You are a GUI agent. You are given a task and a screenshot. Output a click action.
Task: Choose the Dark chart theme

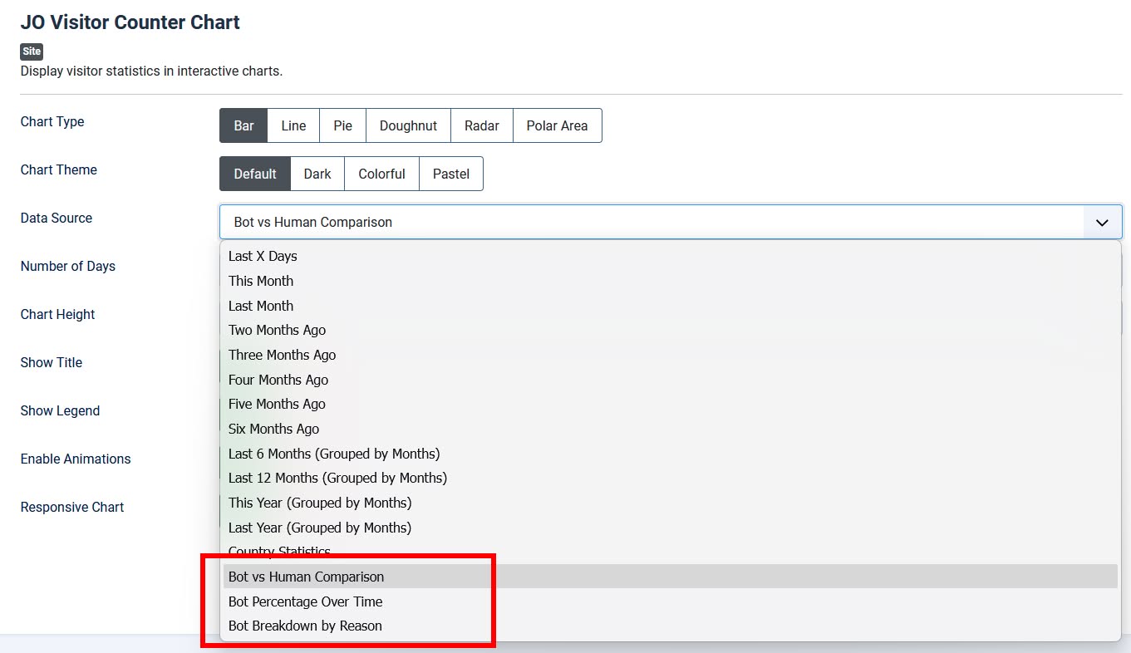(317, 174)
